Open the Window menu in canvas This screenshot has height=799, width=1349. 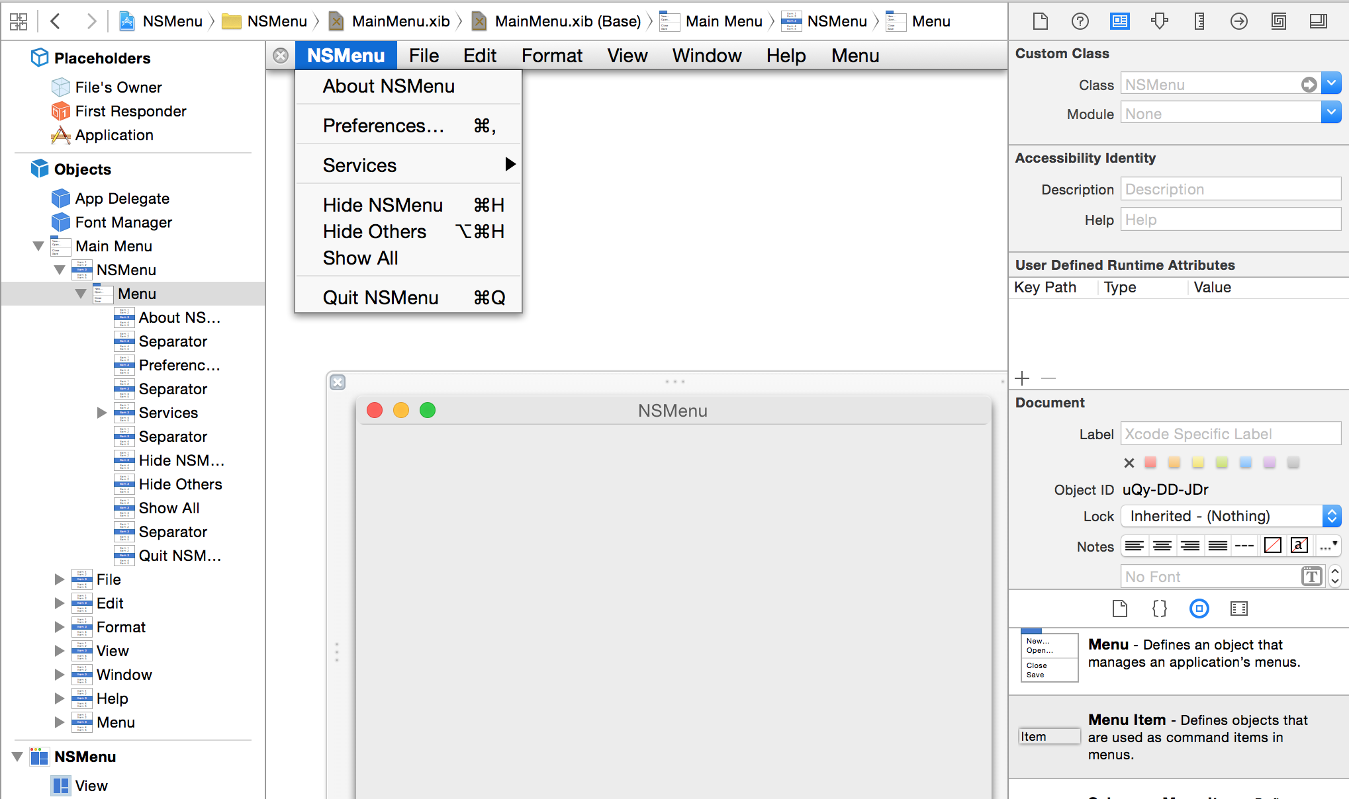707,56
